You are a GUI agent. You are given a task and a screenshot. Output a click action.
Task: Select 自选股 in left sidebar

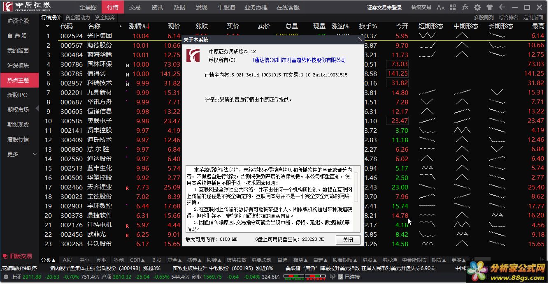(18, 36)
